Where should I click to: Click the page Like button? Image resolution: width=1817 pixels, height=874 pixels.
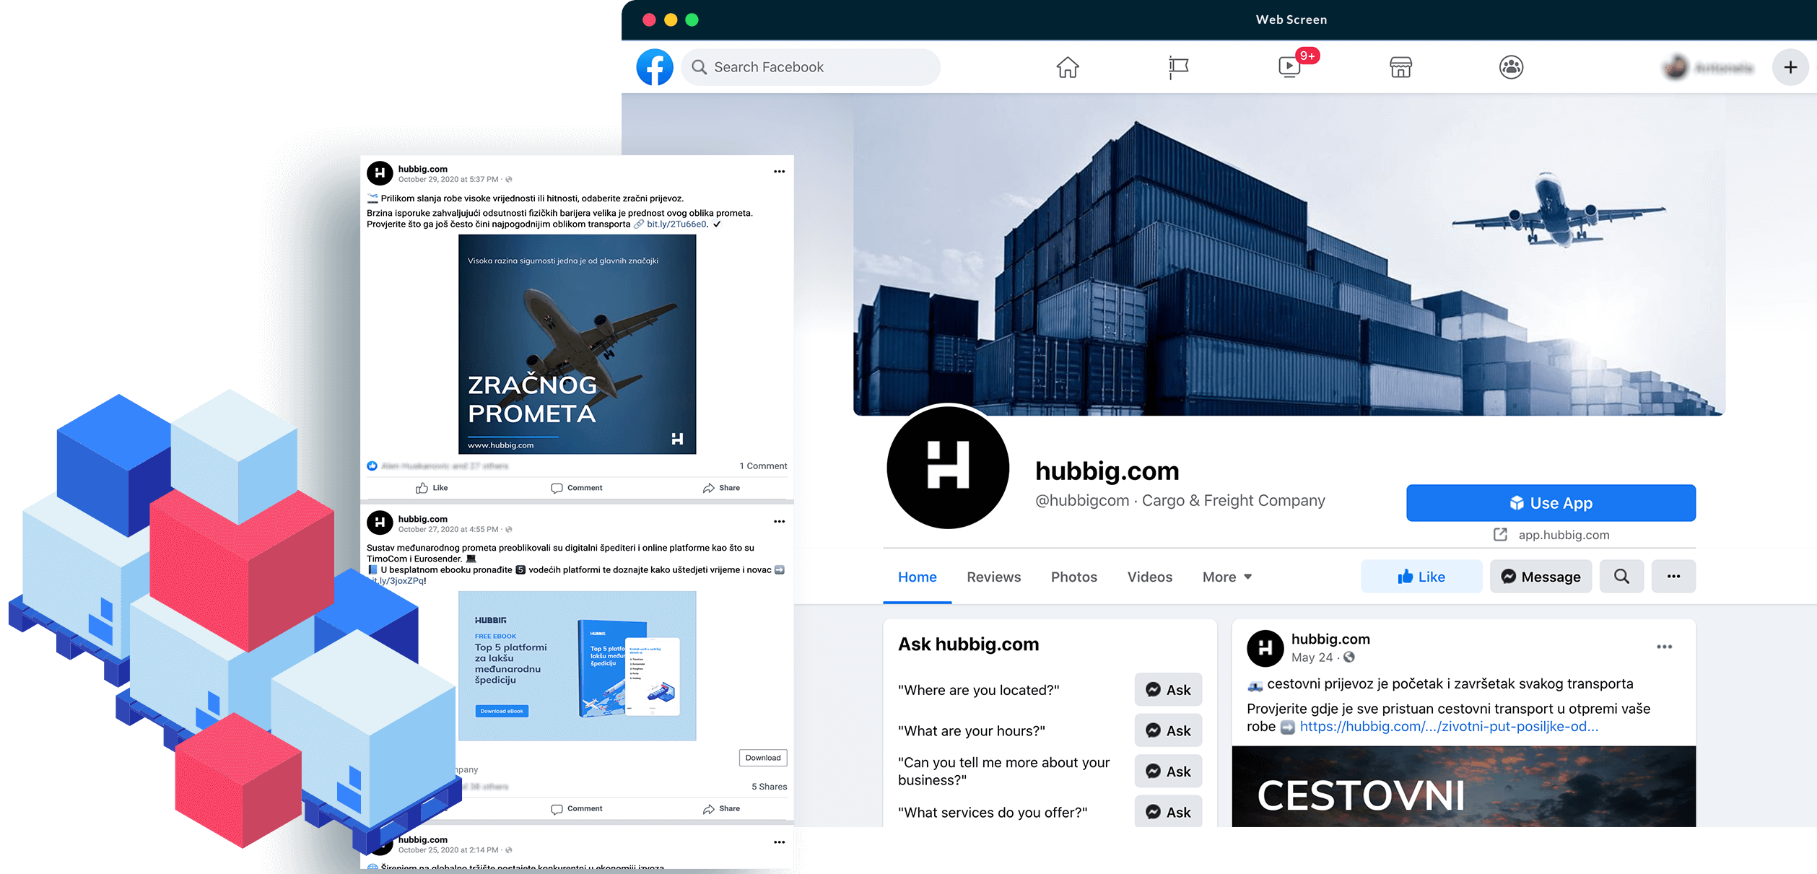tap(1421, 577)
